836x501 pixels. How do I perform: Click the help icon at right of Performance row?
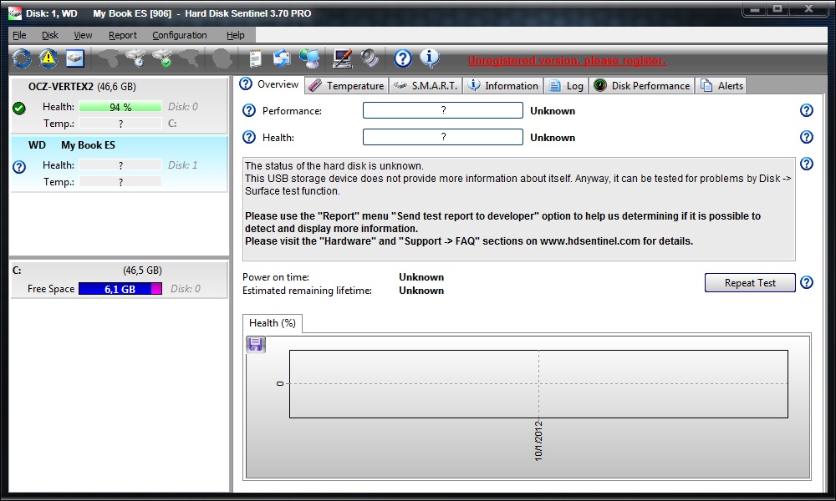(807, 110)
